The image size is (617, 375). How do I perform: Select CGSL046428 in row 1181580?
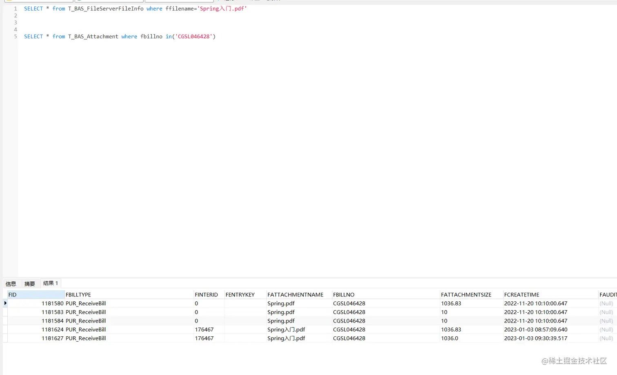pos(349,303)
